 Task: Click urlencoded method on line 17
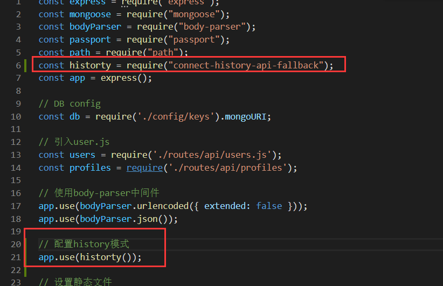[x=163, y=206]
